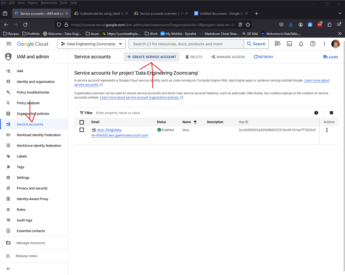Switch to Untitled document Google Docs tab
This screenshot has height=275, width=345.
221,14
